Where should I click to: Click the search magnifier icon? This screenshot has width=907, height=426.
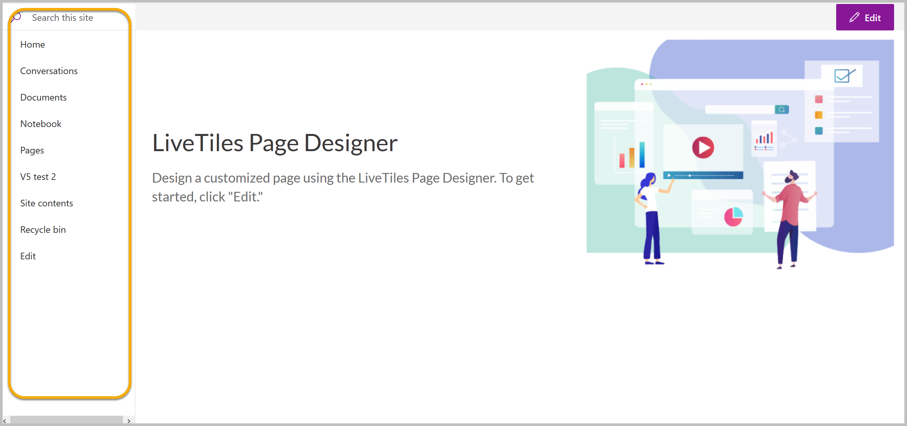16,17
